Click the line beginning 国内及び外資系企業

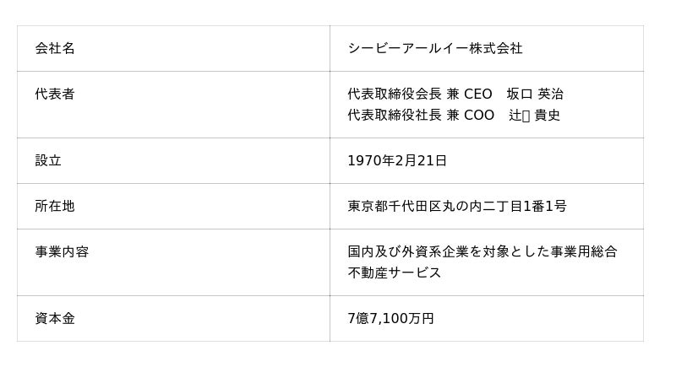pos(482,252)
